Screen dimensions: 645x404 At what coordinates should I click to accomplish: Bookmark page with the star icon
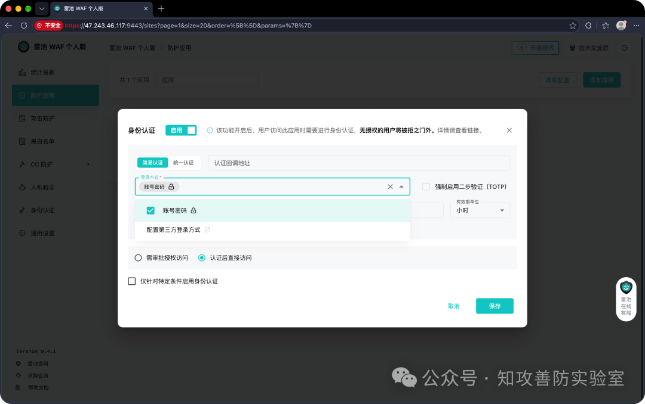(x=573, y=26)
